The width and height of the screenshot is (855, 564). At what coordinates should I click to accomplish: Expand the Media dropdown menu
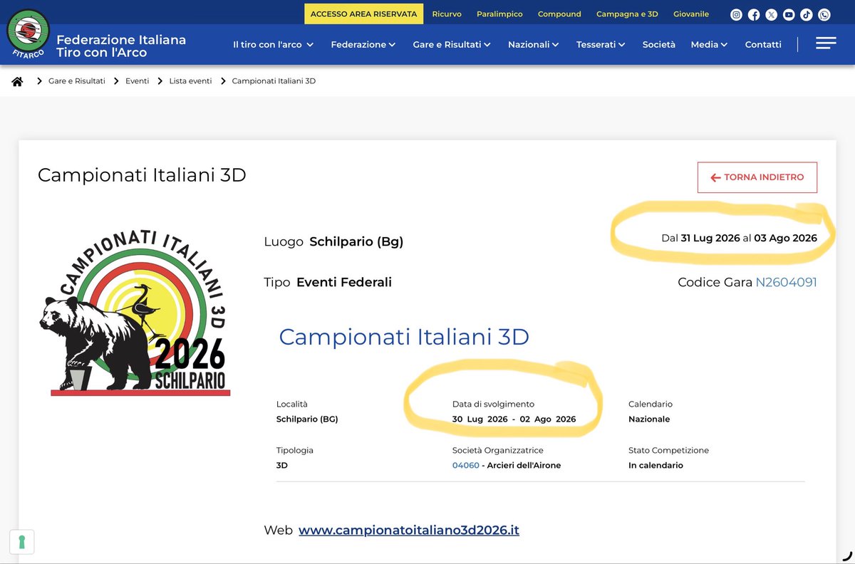point(709,44)
